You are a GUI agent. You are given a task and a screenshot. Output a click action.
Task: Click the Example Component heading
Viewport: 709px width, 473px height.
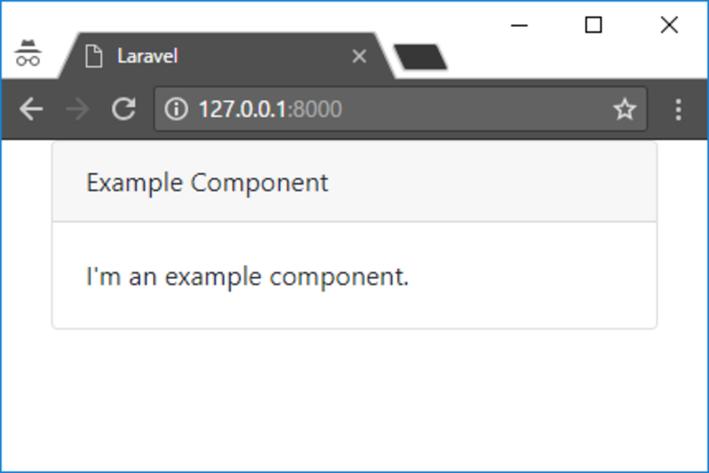[x=207, y=183]
